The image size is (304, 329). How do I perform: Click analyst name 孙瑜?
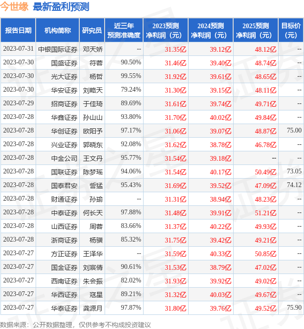click(x=96, y=200)
